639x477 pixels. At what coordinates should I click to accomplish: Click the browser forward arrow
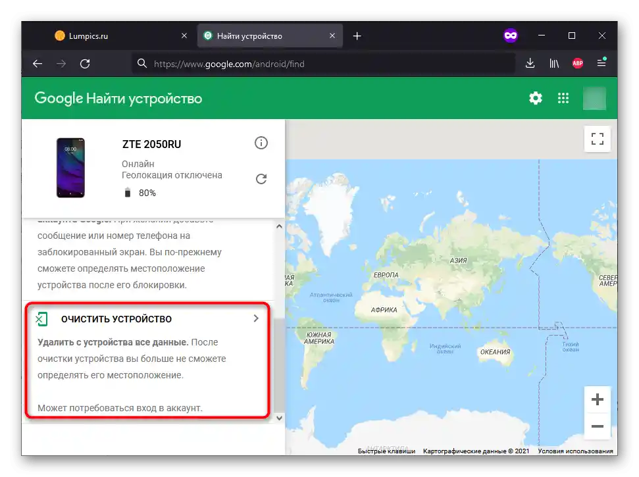click(61, 64)
